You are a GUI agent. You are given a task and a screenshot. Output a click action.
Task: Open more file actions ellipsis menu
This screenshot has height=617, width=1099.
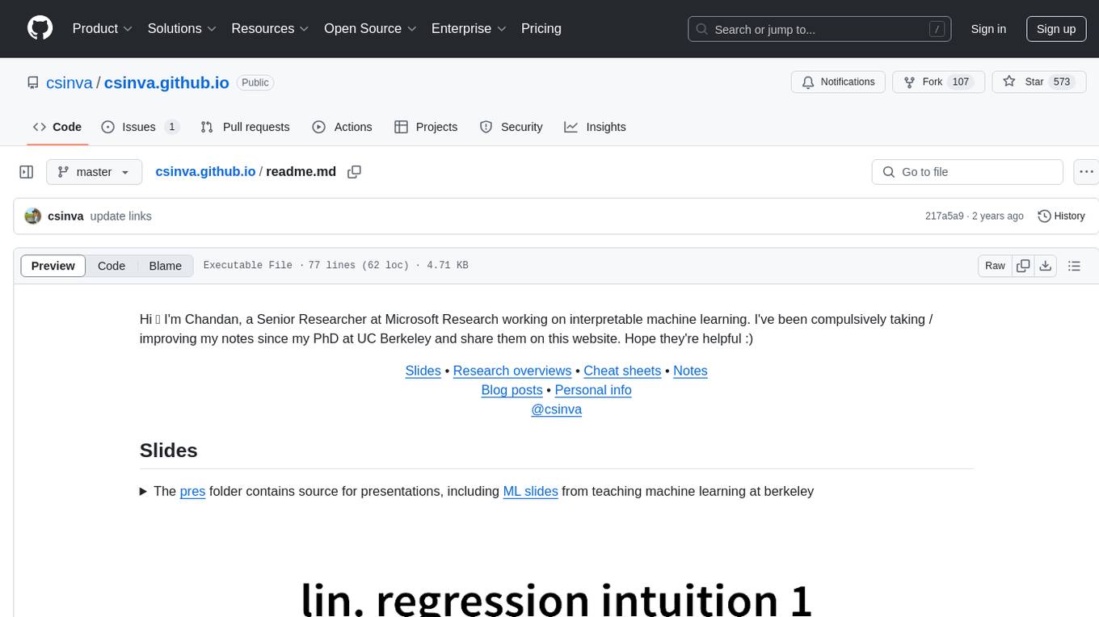(x=1087, y=172)
